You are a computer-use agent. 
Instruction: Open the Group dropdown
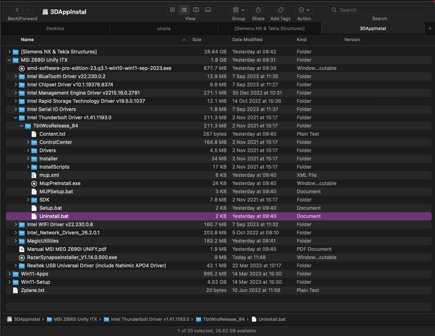(x=238, y=9)
